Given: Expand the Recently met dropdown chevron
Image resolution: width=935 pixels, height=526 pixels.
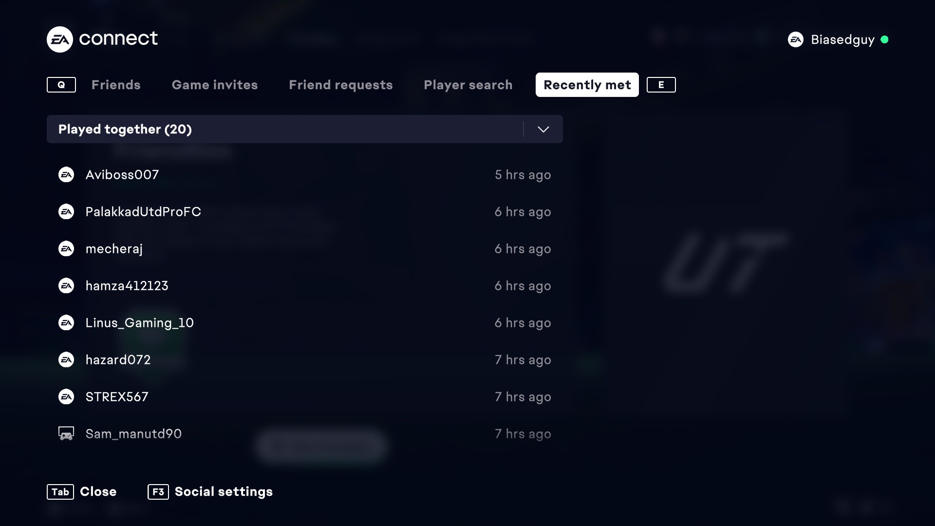Looking at the screenshot, I should 544,129.
